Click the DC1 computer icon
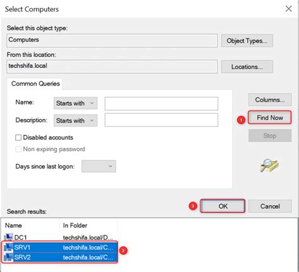 click(8, 237)
